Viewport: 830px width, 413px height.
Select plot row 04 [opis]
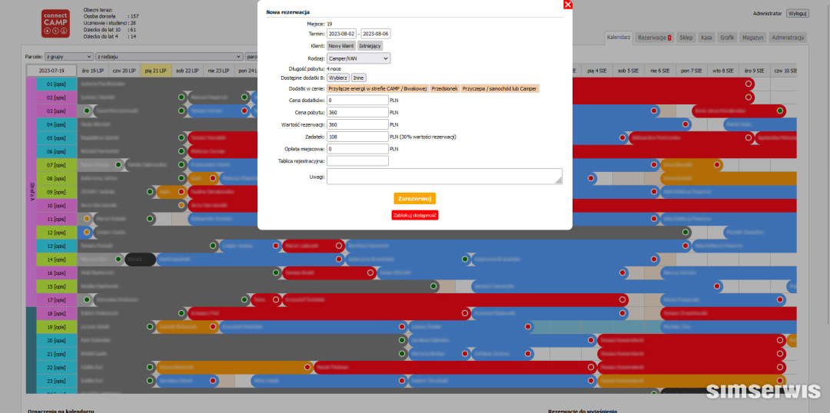coord(57,125)
